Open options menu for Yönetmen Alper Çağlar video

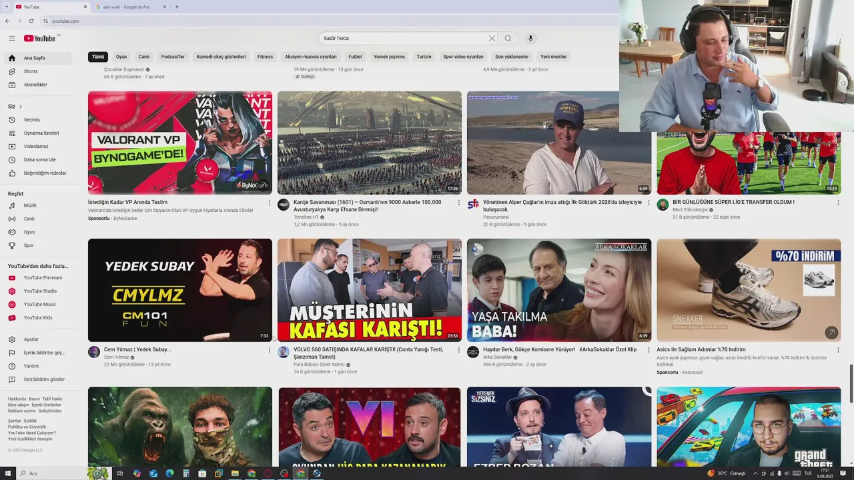649,203
